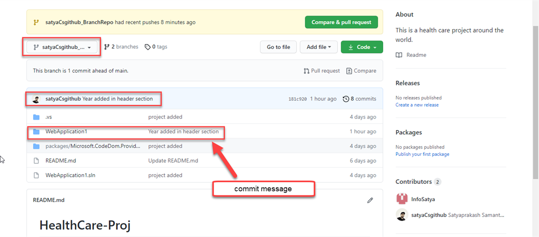Viewport: 539px width, 237px height.
Task: Expand the Add file dropdown
Action: click(x=318, y=47)
